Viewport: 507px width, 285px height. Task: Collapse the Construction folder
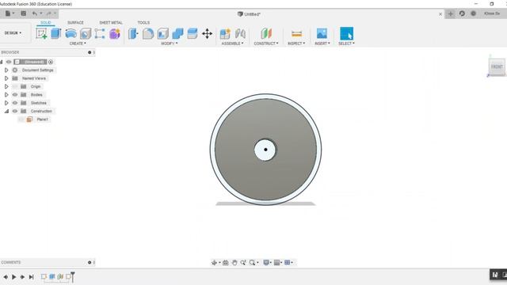pos(6,111)
